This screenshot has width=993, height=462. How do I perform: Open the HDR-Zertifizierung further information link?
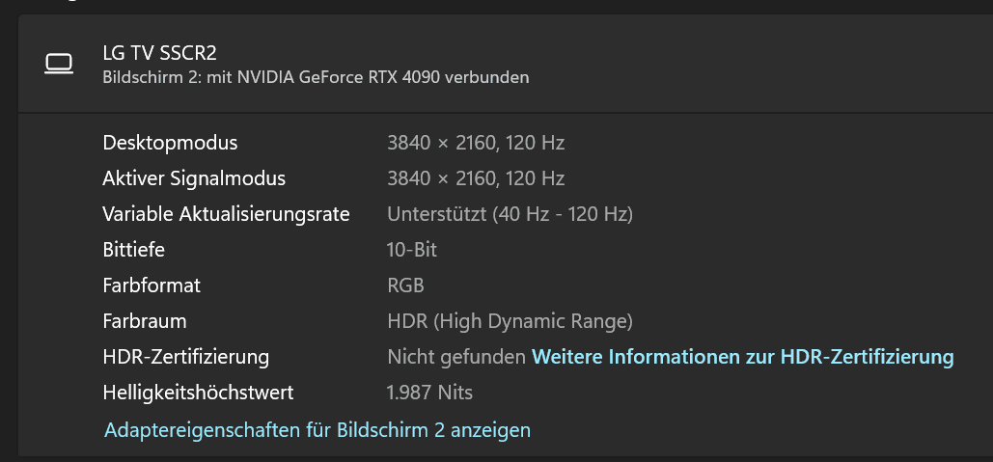[x=742, y=357]
